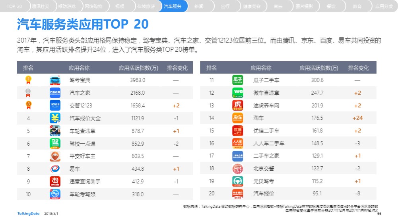Click the +24 rank change for 淘车

click(x=357, y=118)
